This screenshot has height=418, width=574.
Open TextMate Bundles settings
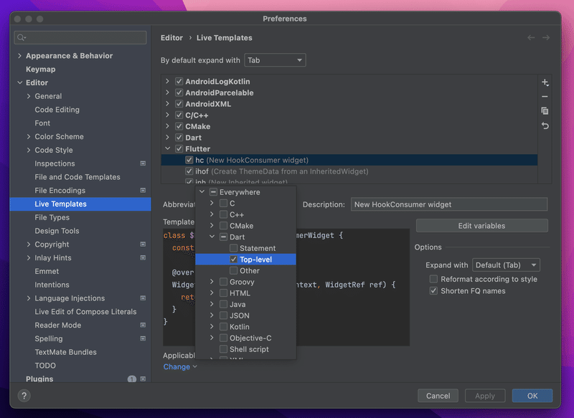tap(65, 352)
